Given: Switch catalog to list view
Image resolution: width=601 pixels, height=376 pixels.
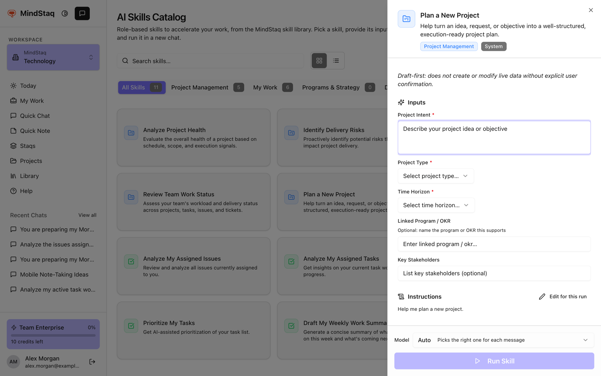Looking at the screenshot, I should click(x=336, y=61).
